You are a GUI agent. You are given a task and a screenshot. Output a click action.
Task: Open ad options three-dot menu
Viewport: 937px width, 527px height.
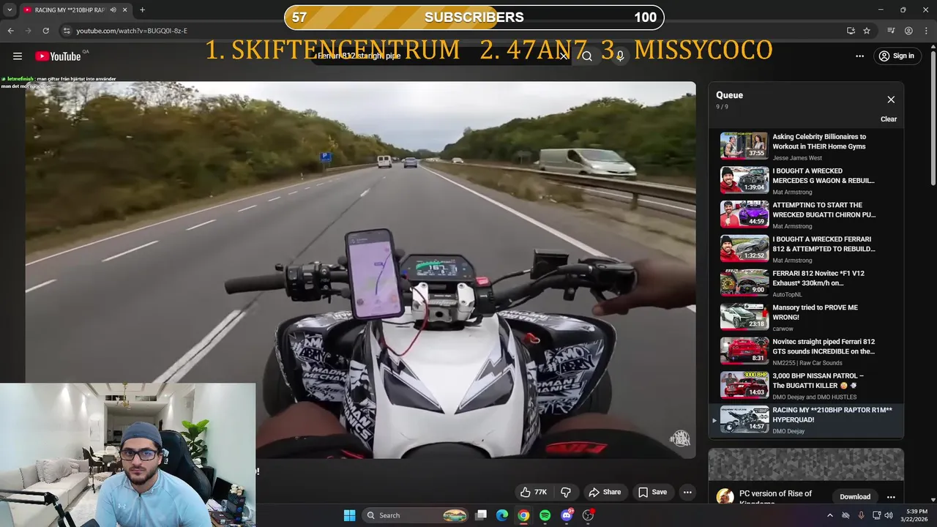coord(891,497)
